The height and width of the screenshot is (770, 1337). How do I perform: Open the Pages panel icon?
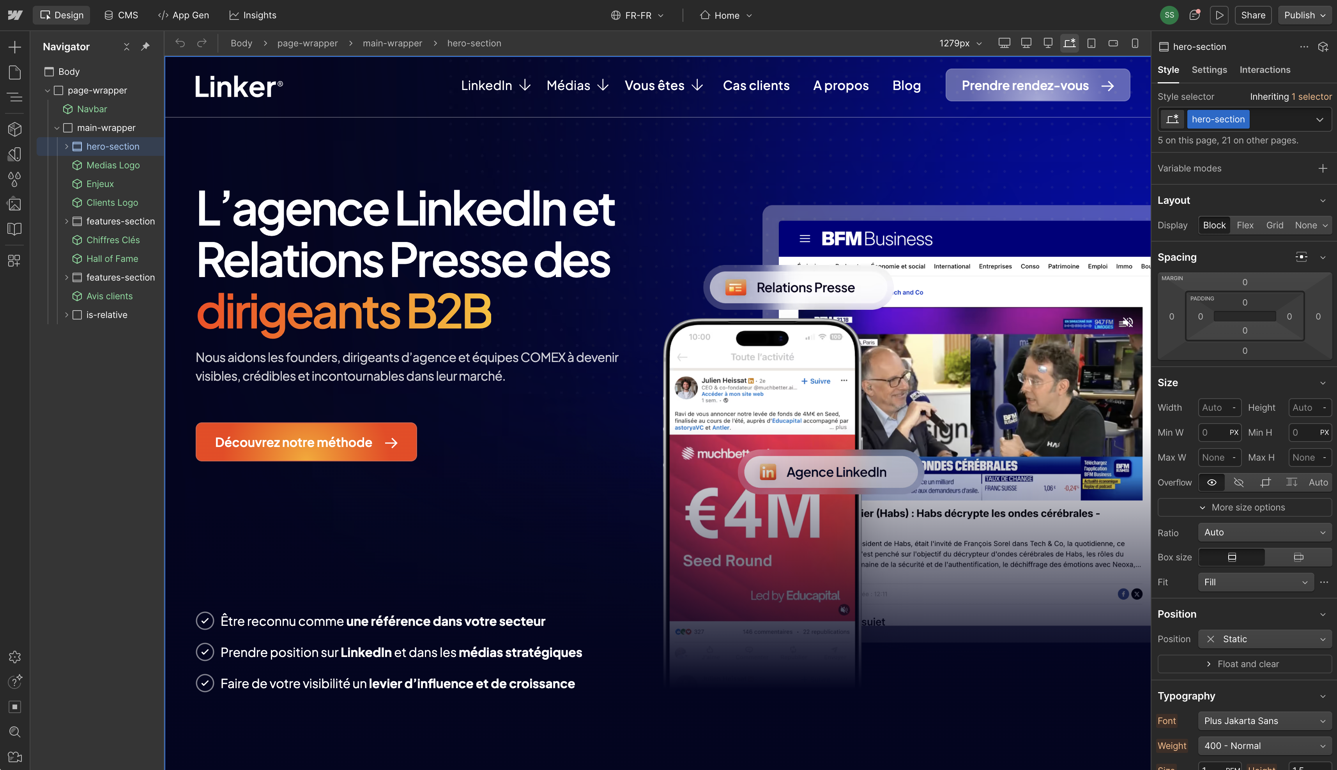15,72
